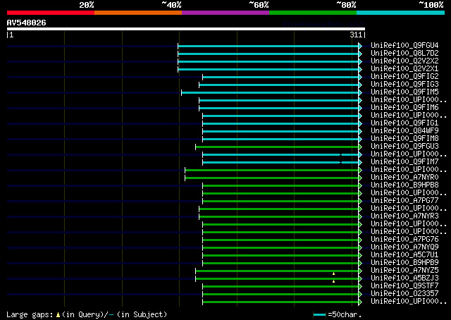The height and width of the screenshot is (320, 451).
Task: Click the green alignment bar for Q9STF7
Action: tap(280, 287)
